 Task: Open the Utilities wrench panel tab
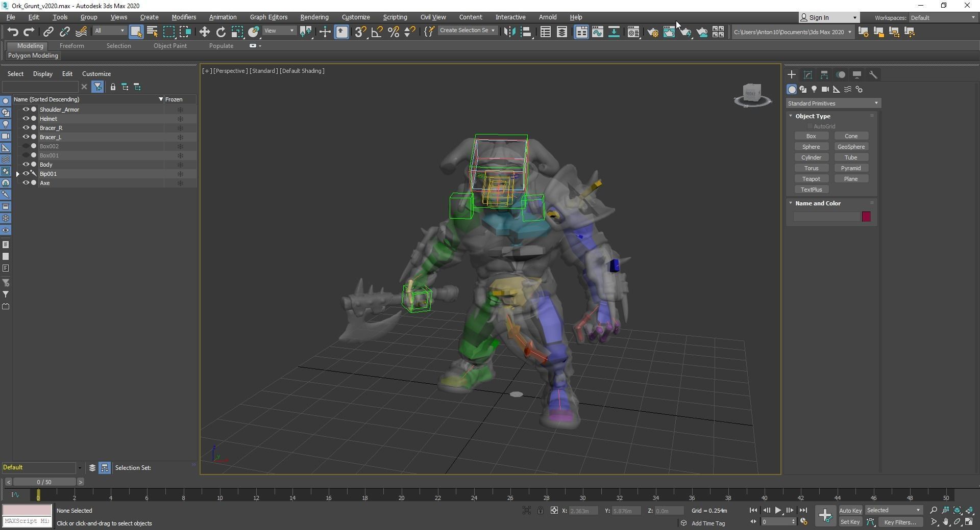(873, 75)
